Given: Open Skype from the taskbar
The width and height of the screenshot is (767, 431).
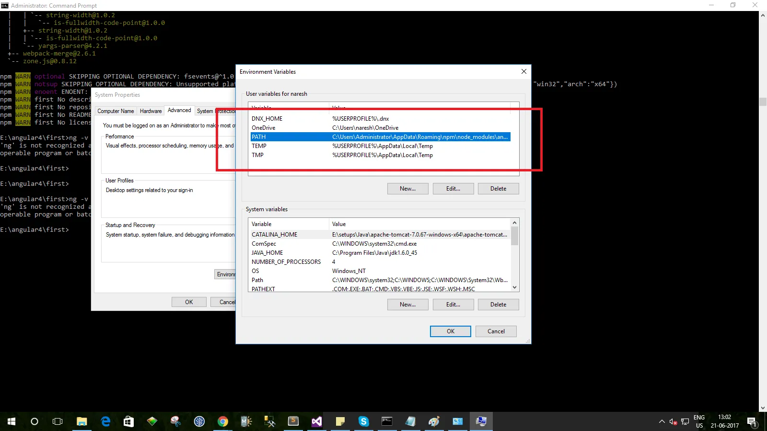Looking at the screenshot, I should [x=363, y=421].
